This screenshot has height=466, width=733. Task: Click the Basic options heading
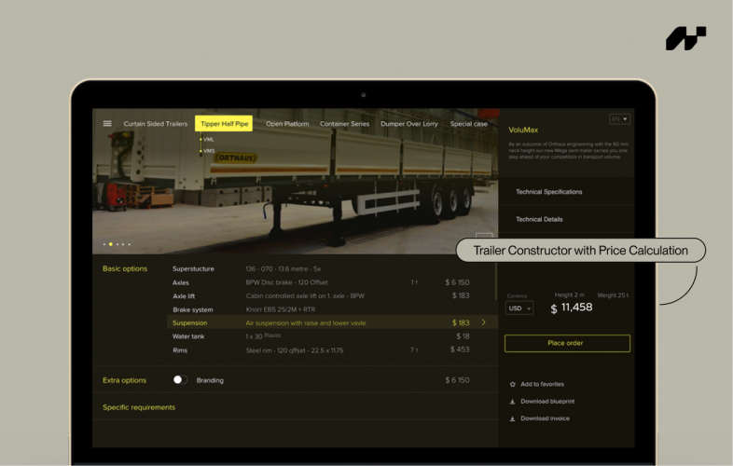125,268
